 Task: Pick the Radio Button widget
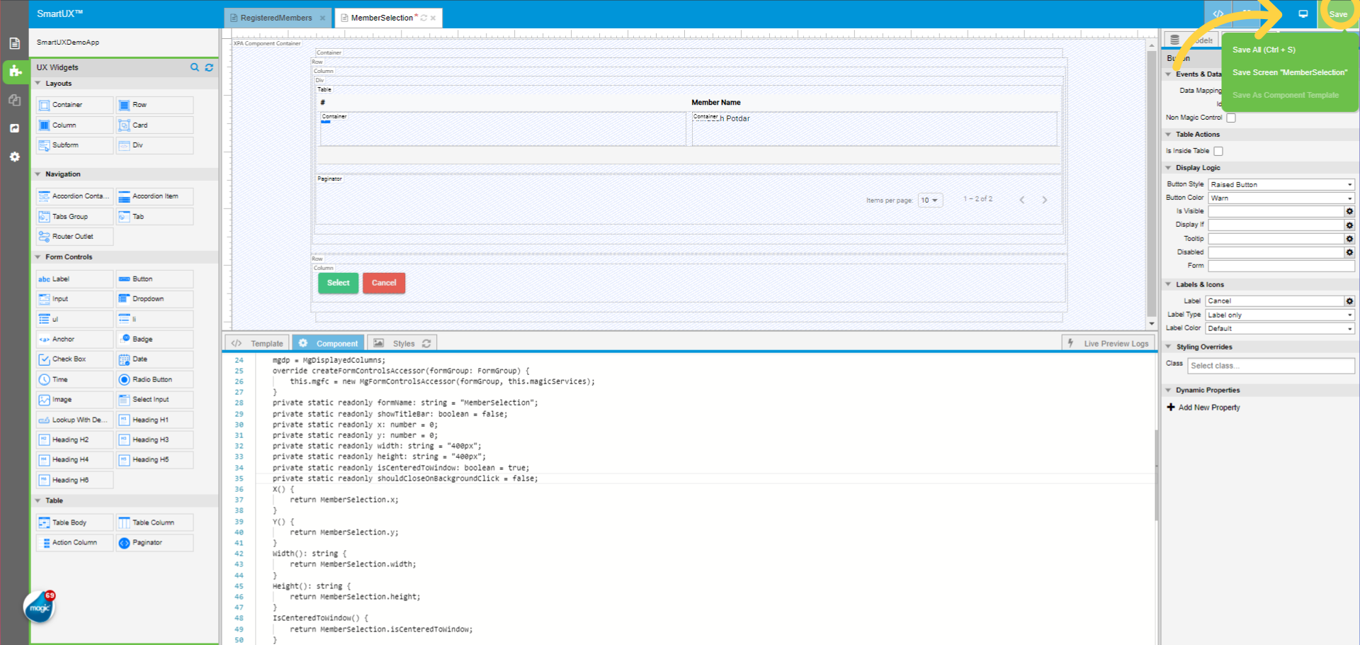[x=154, y=380]
